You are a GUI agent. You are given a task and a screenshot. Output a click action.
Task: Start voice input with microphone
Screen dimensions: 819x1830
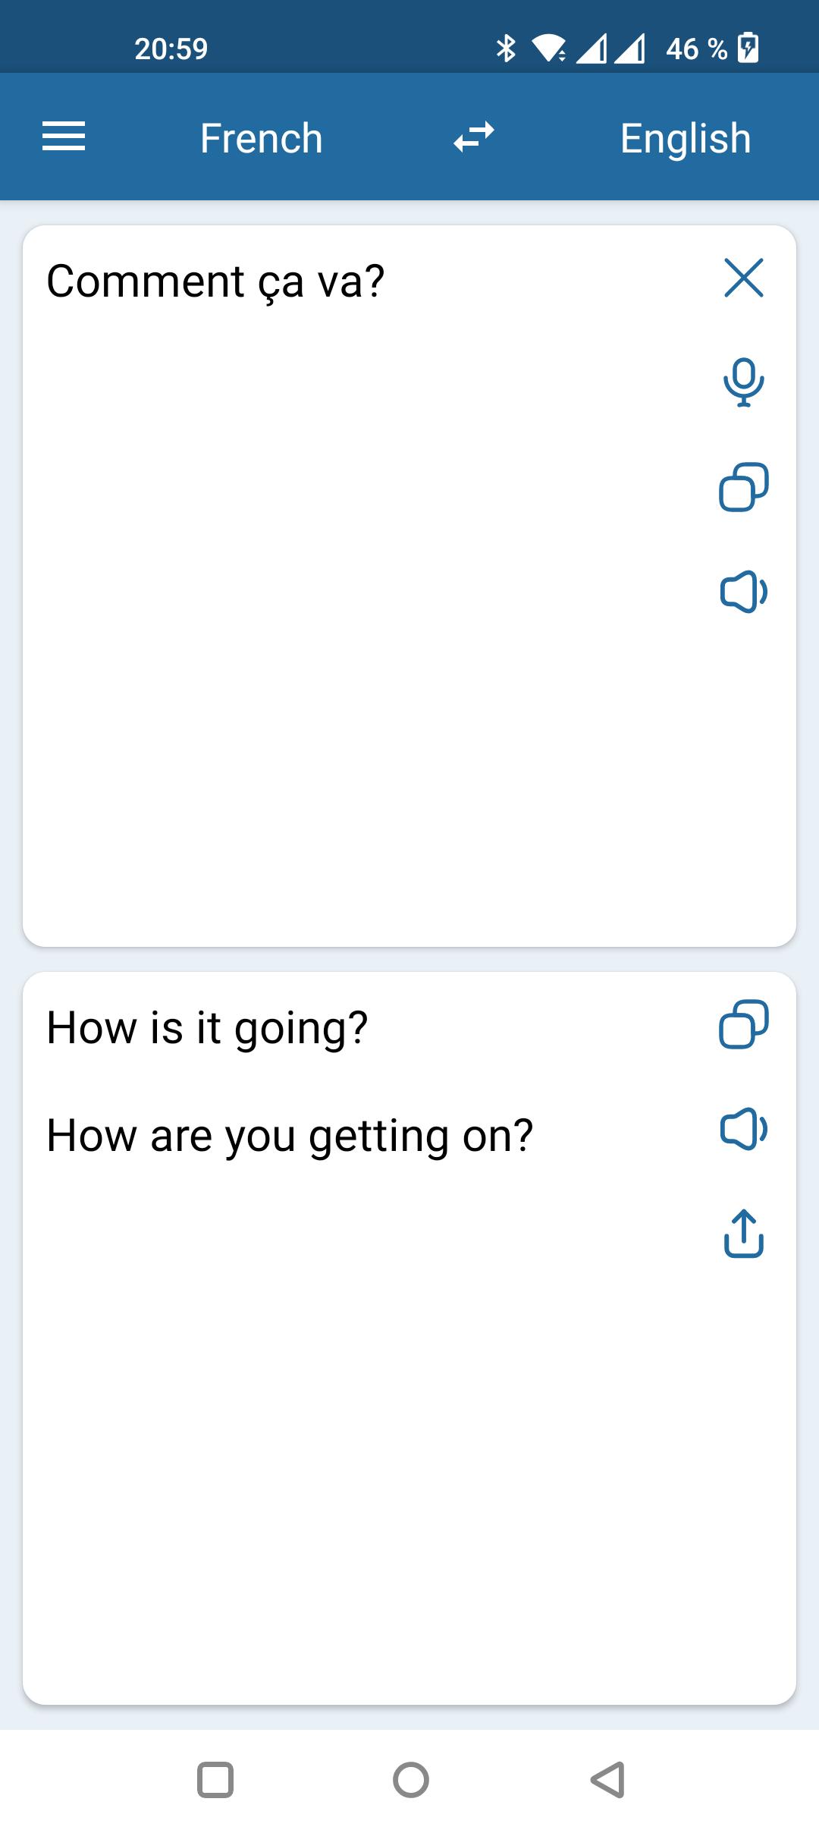744,382
